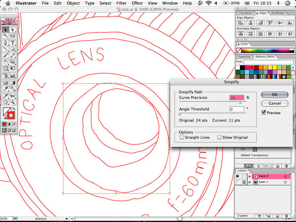
Task: Select the Blend tool
Action: coord(12,89)
